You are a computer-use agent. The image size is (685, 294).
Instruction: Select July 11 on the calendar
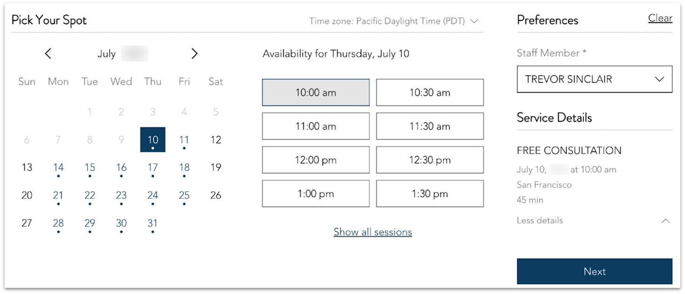pos(184,140)
